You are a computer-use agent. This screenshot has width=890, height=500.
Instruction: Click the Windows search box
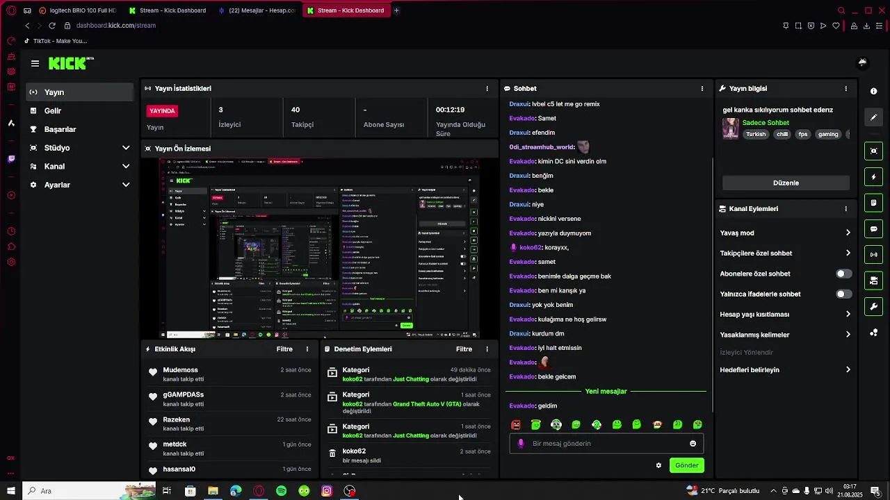[90, 491]
